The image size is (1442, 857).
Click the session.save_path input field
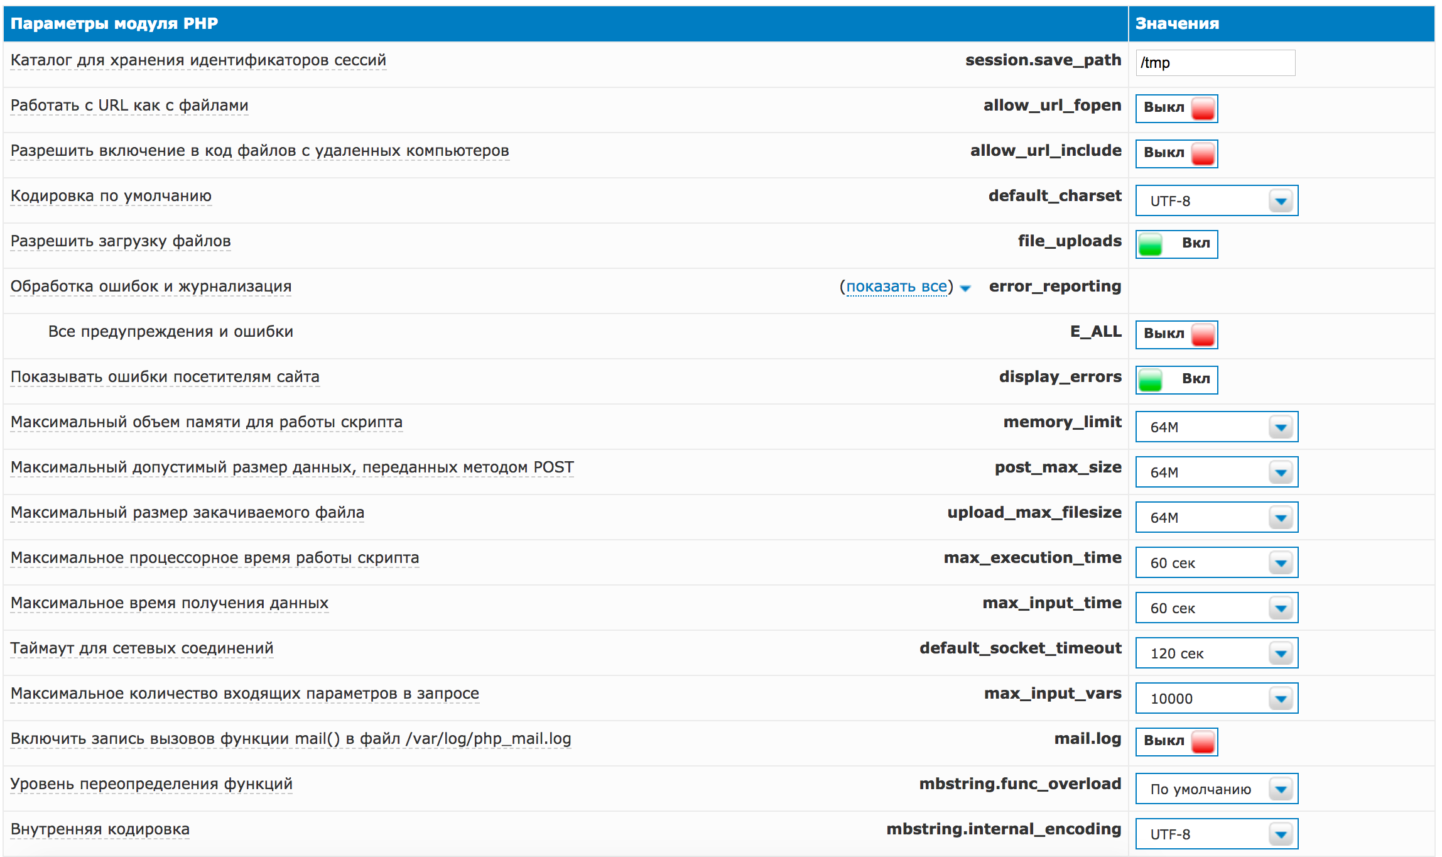pyautogui.click(x=1215, y=63)
